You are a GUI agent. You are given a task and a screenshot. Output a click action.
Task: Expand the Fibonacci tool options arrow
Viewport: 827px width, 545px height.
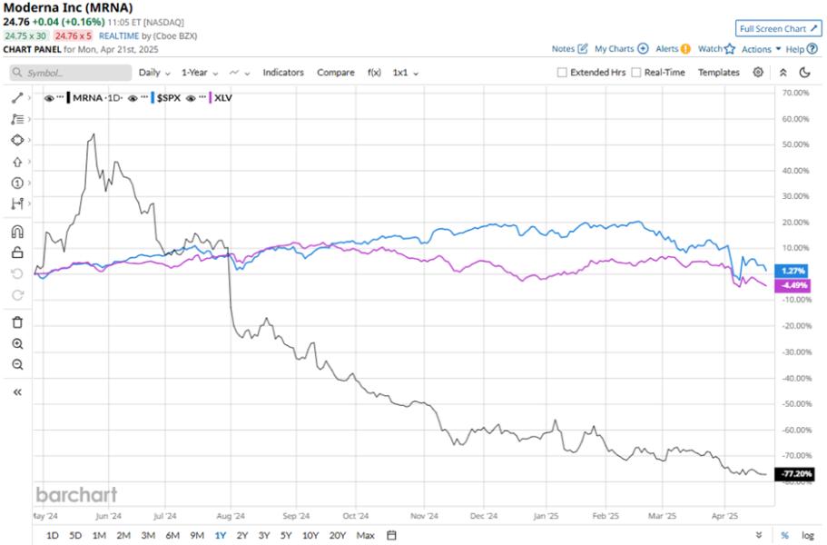tap(29, 119)
